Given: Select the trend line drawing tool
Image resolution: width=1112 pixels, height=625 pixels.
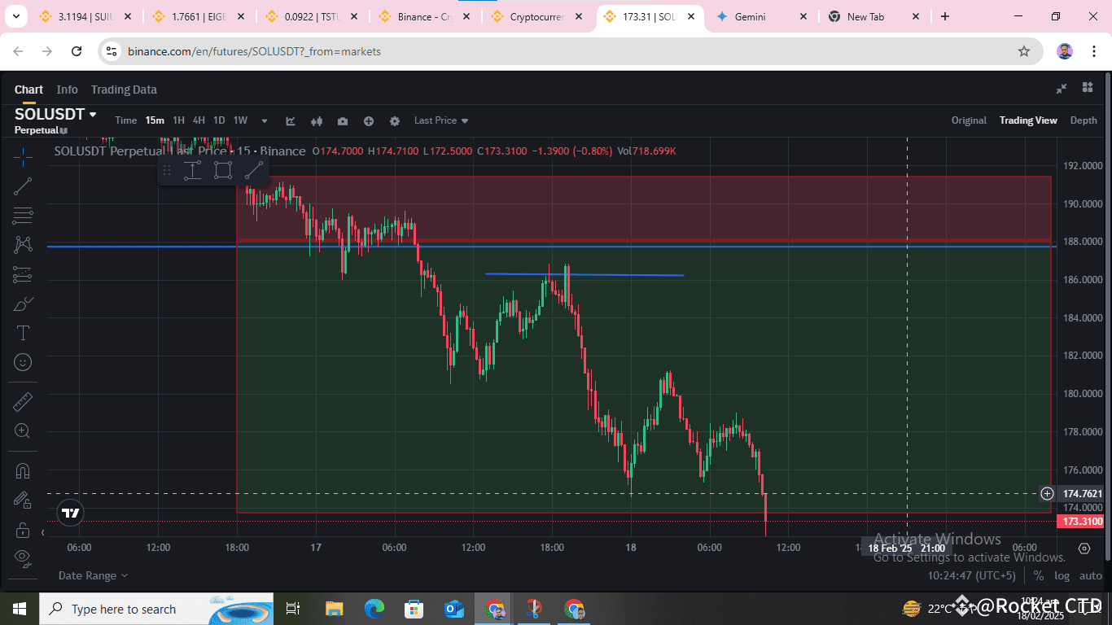Looking at the screenshot, I should coord(22,185).
